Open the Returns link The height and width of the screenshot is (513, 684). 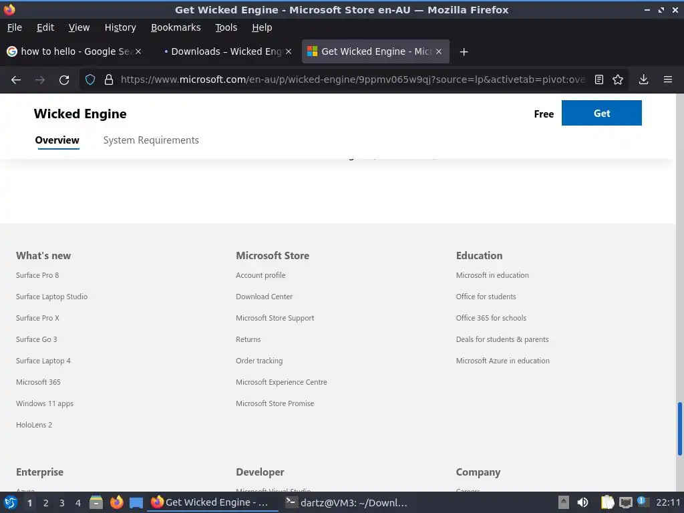coord(248,339)
